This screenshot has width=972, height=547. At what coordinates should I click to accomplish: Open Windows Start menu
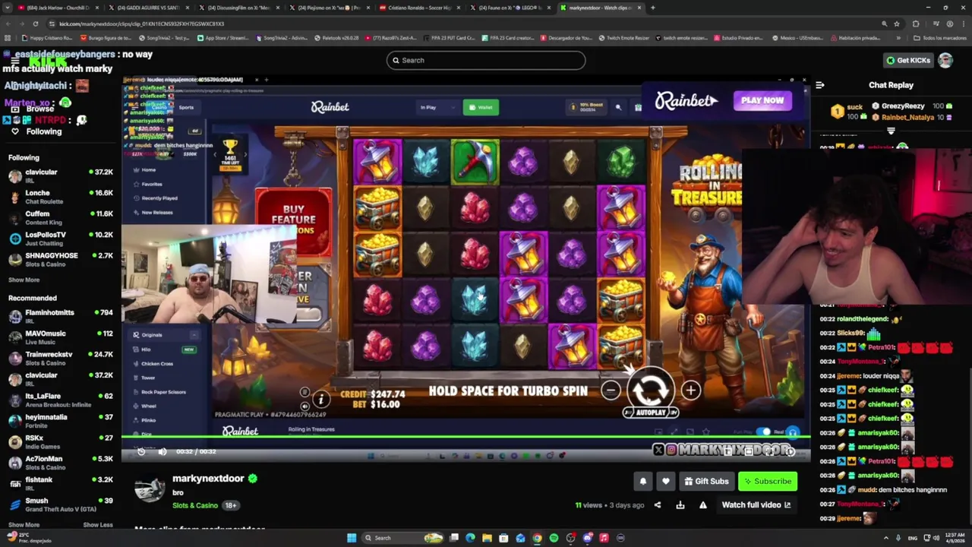point(352,538)
